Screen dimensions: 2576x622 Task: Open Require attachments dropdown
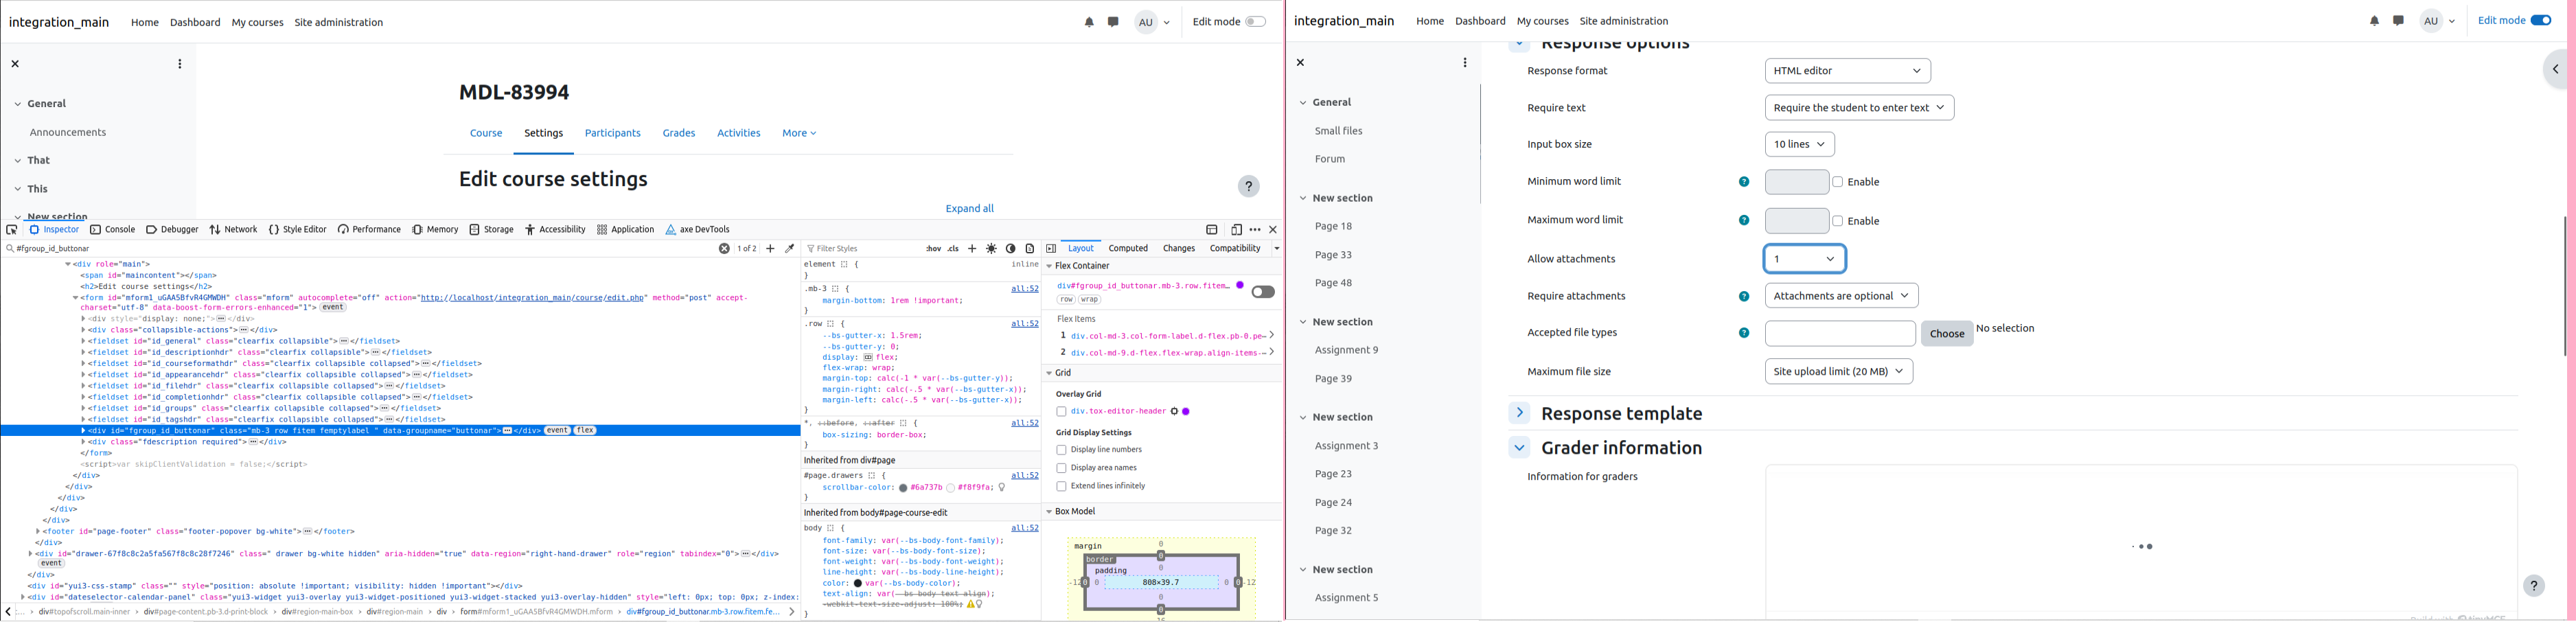pyautogui.click(x=1841, y=296)
